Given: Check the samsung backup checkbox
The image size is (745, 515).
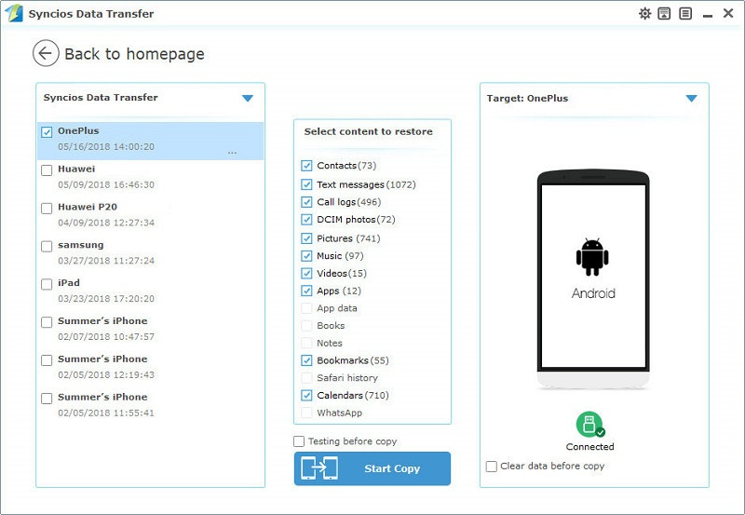Looking at the screenshot, I should click(47, 246).
